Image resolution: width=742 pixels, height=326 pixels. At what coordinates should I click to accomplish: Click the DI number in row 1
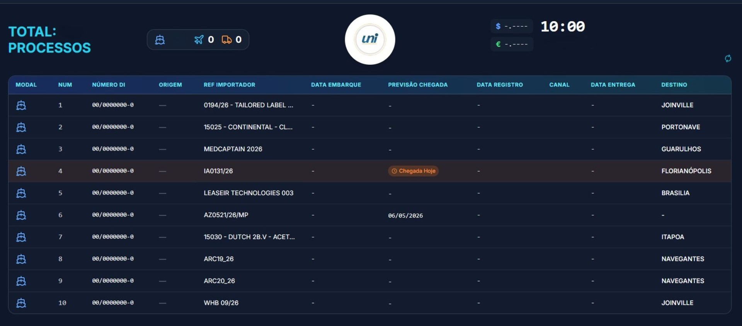(x=113, y=105)
